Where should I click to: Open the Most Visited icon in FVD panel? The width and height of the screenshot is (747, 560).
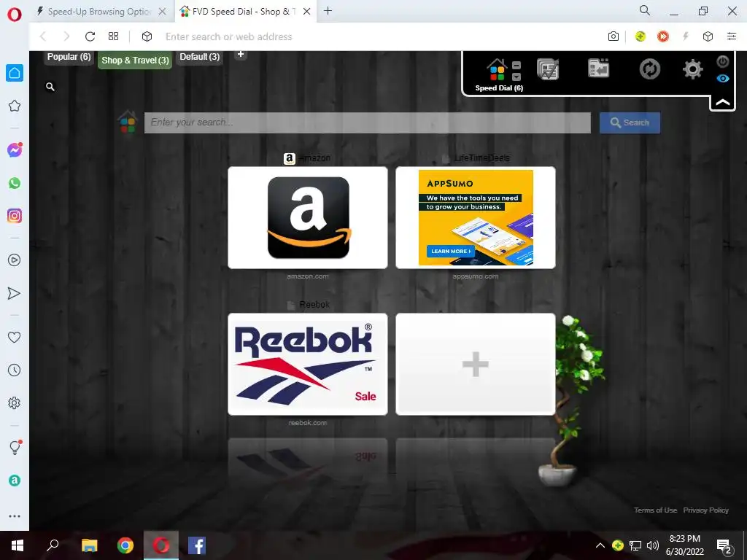click(548, 69)
